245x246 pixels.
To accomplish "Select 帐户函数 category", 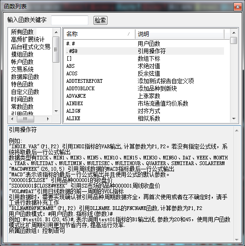I will [22, 62].
